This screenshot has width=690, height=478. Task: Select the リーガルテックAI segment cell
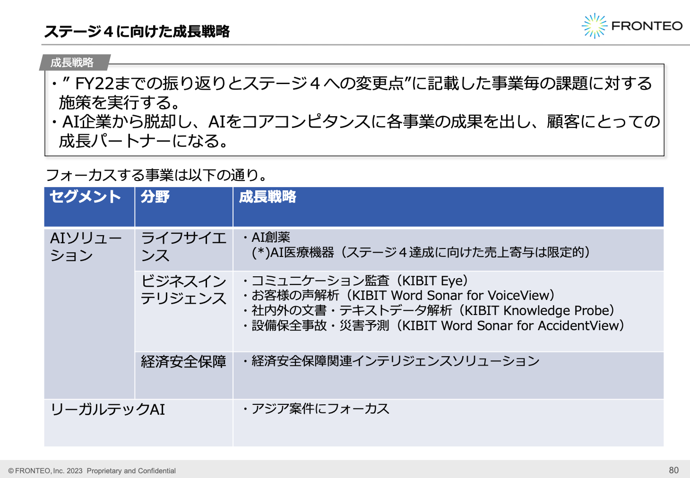click(x=138, y=423)
